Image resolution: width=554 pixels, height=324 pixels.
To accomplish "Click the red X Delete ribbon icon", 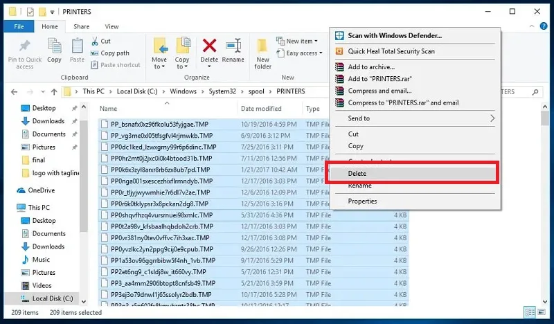I will [x=210, y=46].
